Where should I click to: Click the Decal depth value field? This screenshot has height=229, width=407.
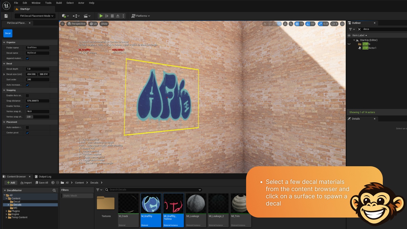pyautogui.click(x=38, y=69)
